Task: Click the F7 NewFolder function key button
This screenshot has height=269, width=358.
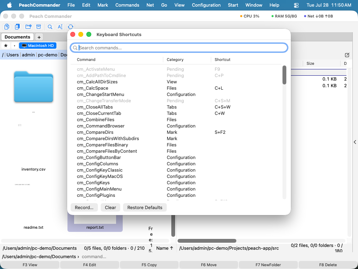Action: point(268,265)
